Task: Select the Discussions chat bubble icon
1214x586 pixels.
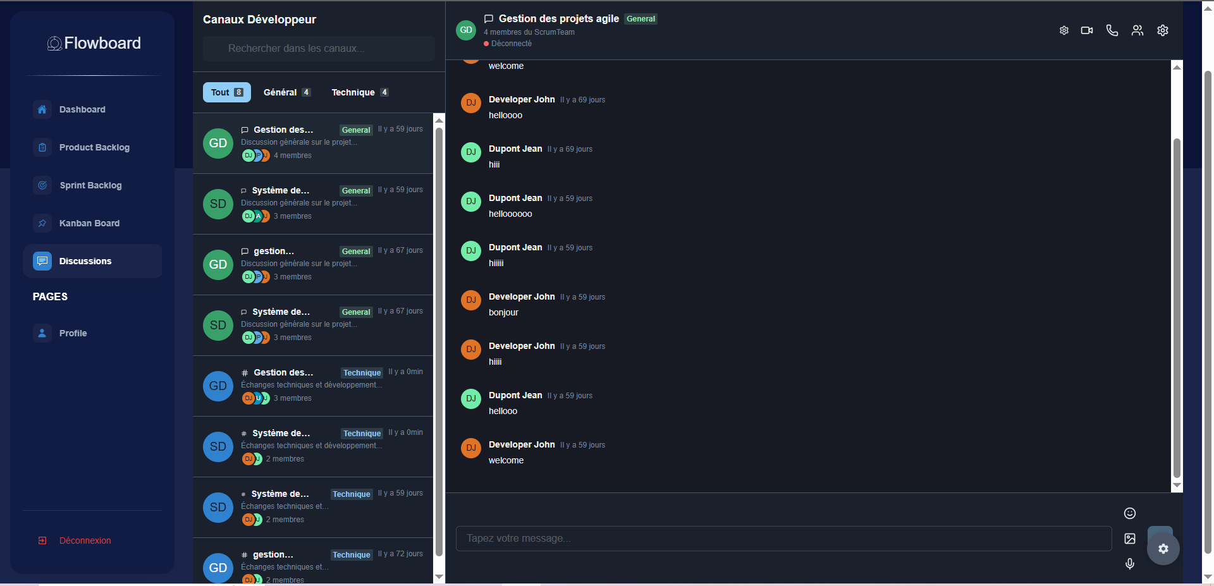Action: pyautogui.click(x=42, y=261)
